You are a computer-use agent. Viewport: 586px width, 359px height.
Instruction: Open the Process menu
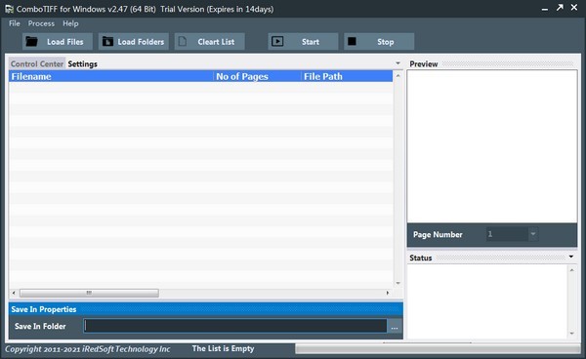tap(41, 23)
